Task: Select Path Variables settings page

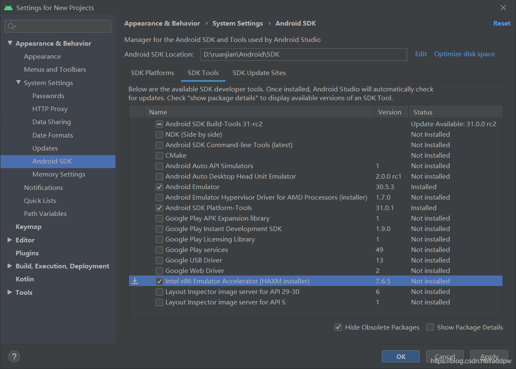Action: click(45, 214)
